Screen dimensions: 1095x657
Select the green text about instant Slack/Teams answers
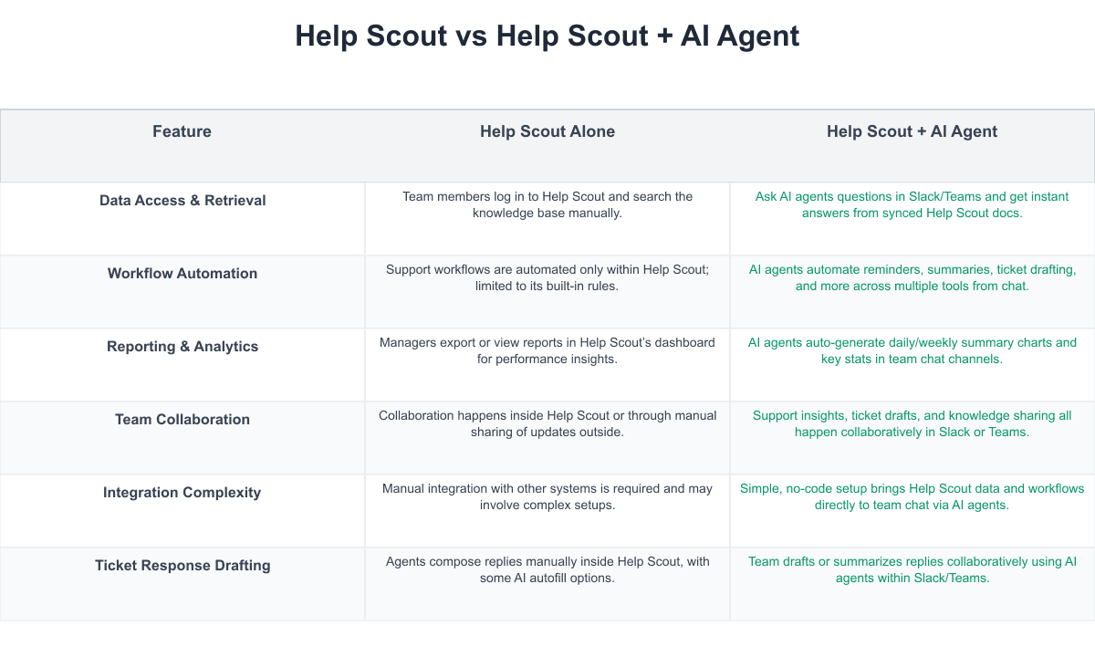(912, 204)
